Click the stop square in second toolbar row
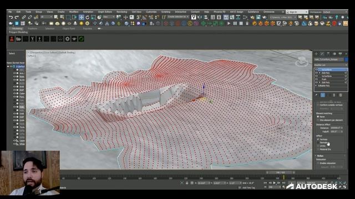The width and height of the screenshot is (355, 199). (x=241, y=23)
